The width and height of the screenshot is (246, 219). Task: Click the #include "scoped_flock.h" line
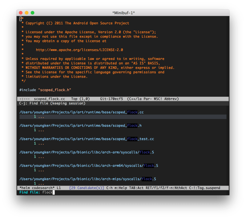(x=45, y=90)
